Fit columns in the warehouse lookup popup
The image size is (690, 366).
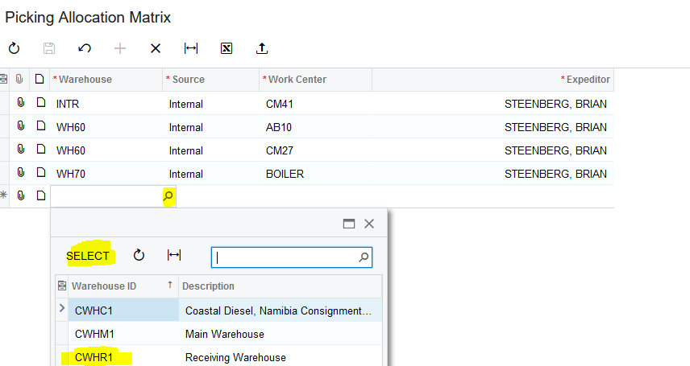pyautogui.click(x=173, y=255)
